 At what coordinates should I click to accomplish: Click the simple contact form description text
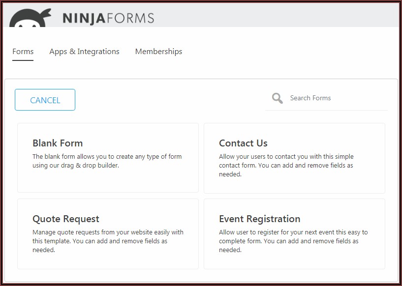(286, 166)
